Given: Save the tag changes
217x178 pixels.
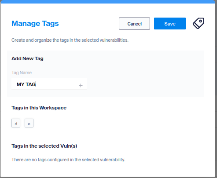Looking at the screenshot, I should (x=170, y=24).
